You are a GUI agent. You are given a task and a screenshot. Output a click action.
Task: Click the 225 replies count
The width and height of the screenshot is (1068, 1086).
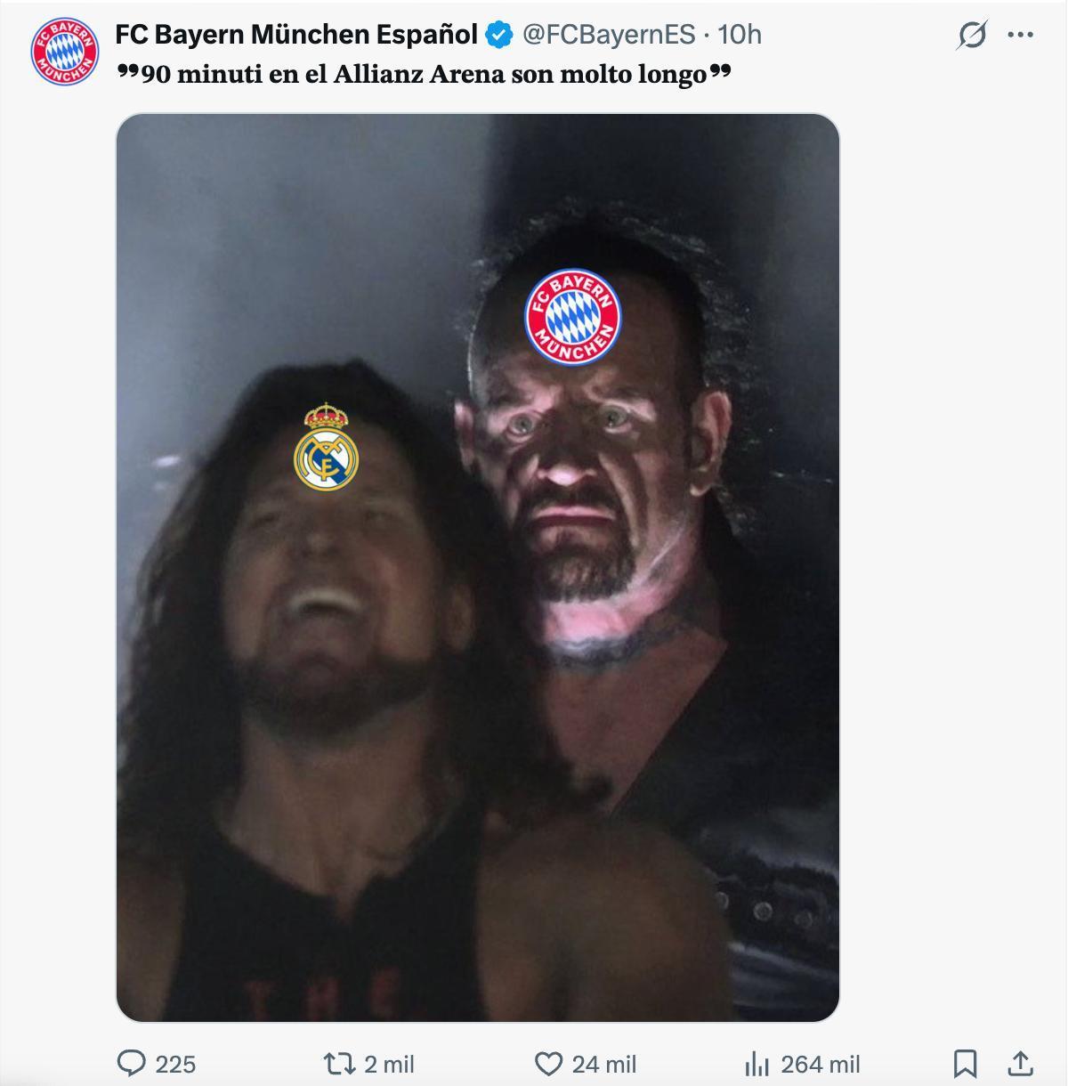[x=175, y=1064]
